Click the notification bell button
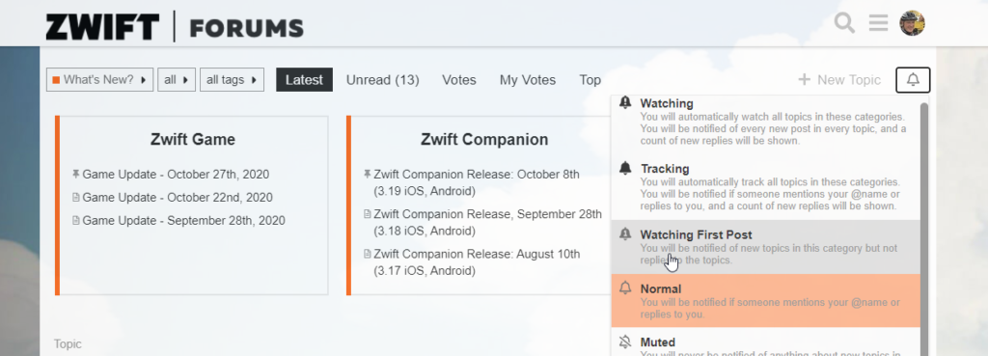Image resolution: width=988 pixels, height=356 pixels. [913, 80]
